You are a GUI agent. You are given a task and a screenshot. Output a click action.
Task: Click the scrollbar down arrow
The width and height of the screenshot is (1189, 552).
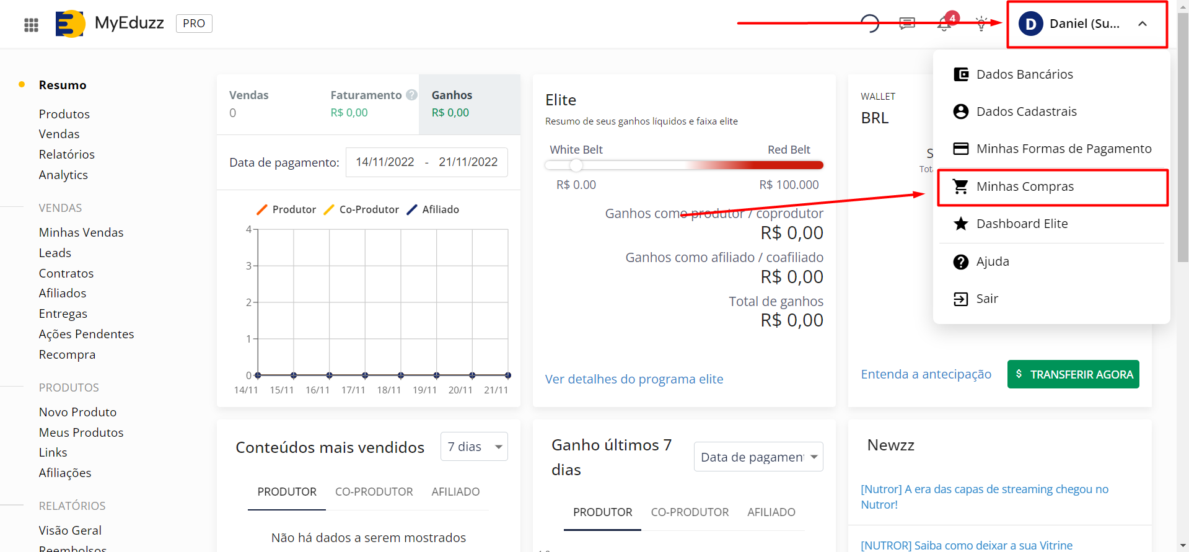pyautogui.click(x=1183, y=546)
